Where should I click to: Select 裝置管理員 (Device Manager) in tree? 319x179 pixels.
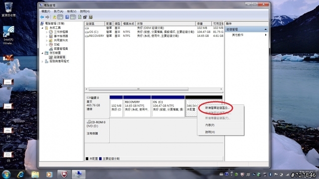(61, 49)
